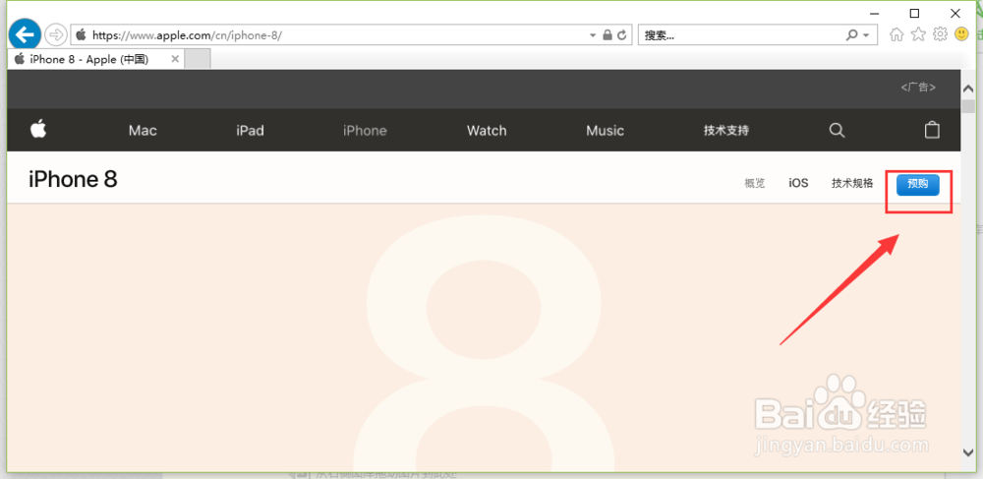
Task: Open the Mac menu item
Action: click(x=143, y=131)
